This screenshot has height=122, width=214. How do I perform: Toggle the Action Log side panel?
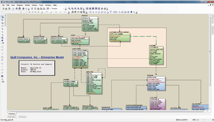click(213, 19)
